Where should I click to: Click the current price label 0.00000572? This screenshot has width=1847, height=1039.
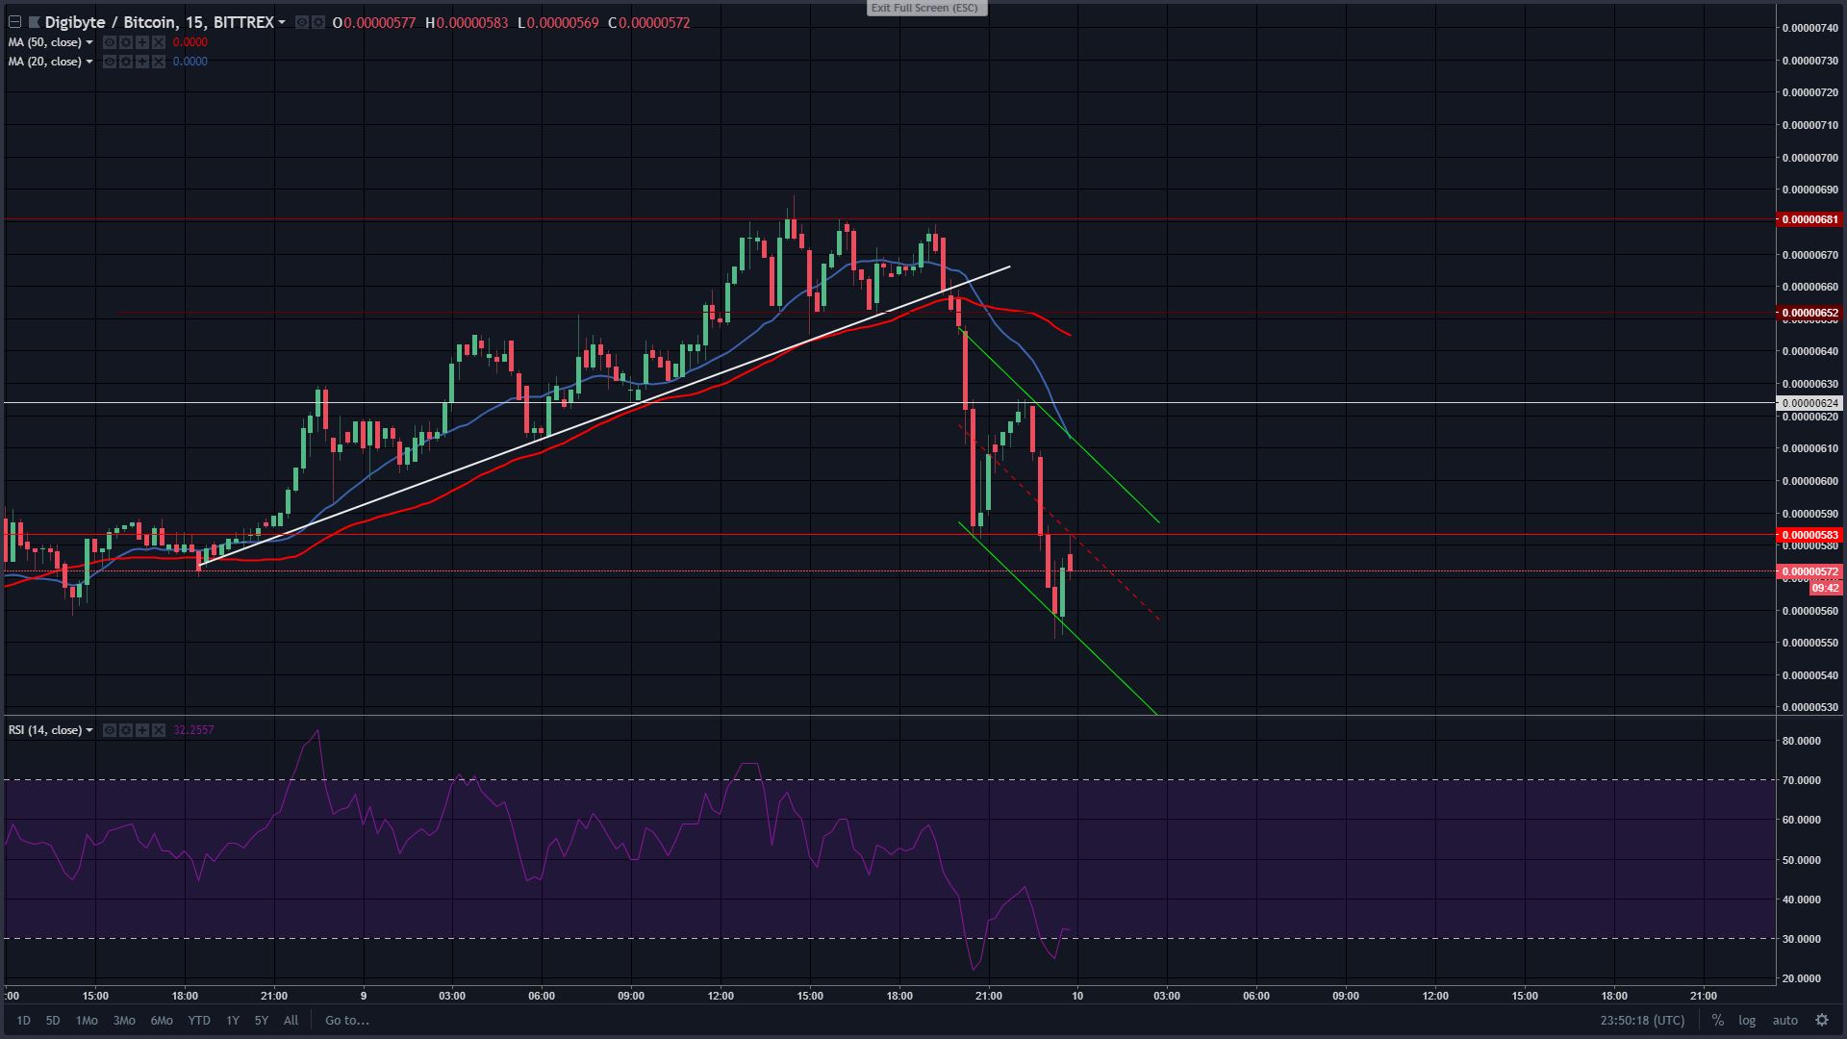click(1809, 571)
